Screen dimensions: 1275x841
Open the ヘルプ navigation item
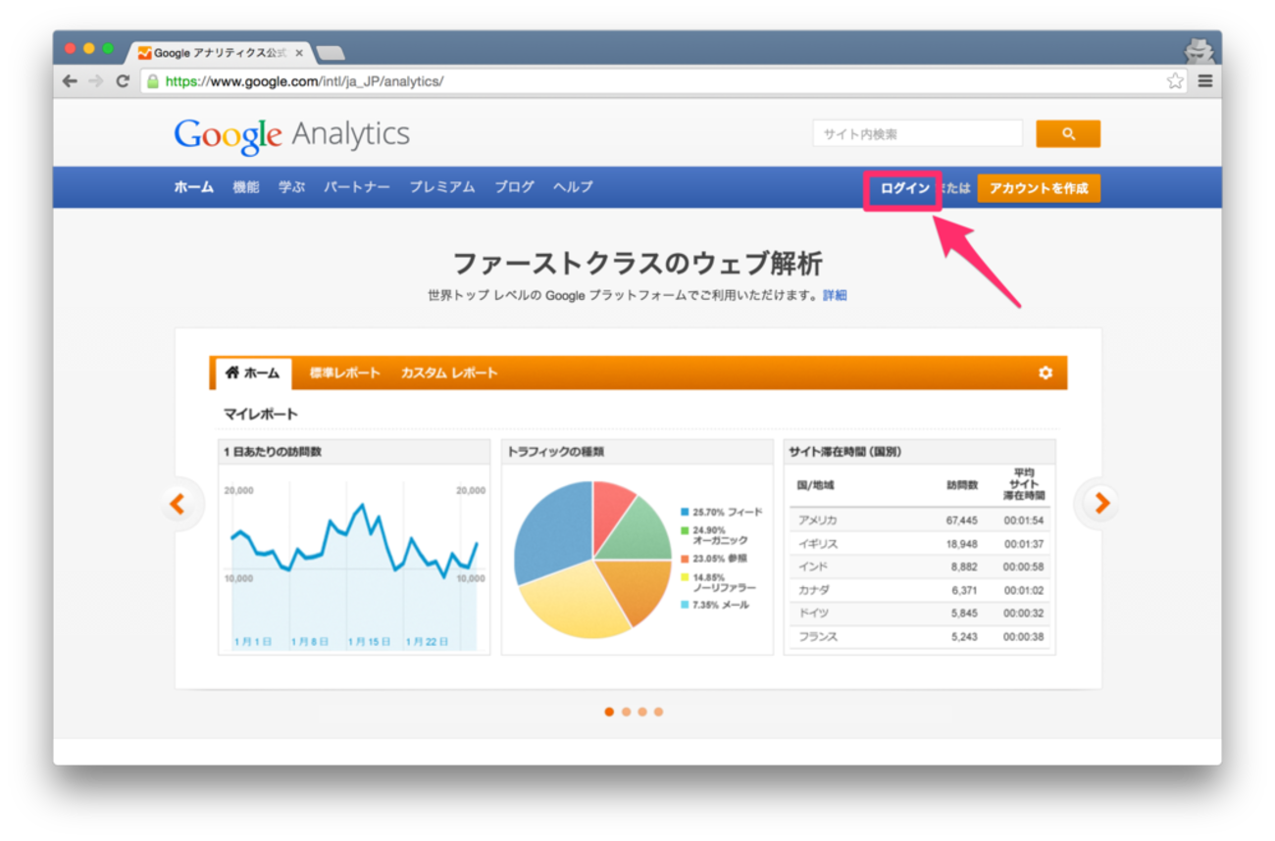573,187
